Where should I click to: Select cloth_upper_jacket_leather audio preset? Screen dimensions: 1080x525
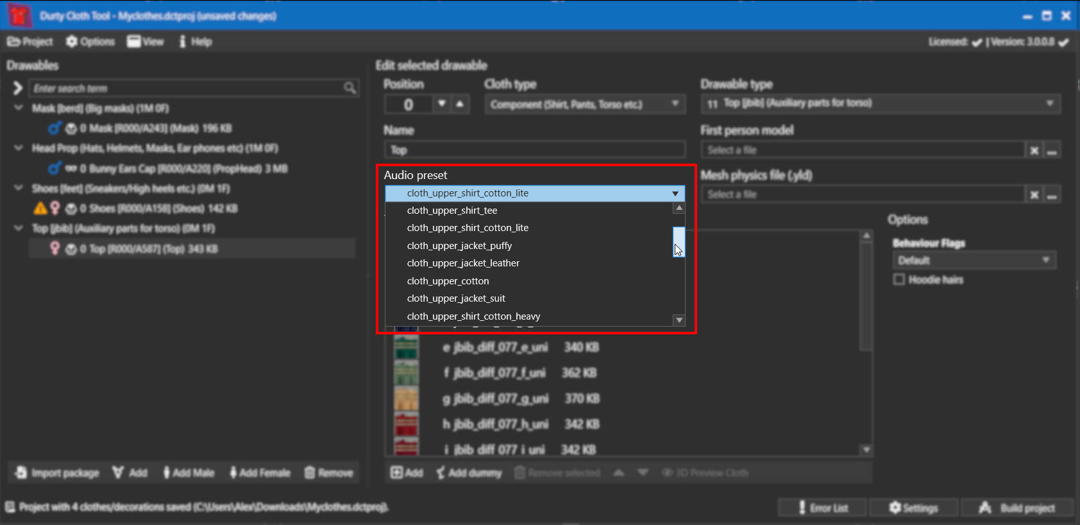(463, 263)
